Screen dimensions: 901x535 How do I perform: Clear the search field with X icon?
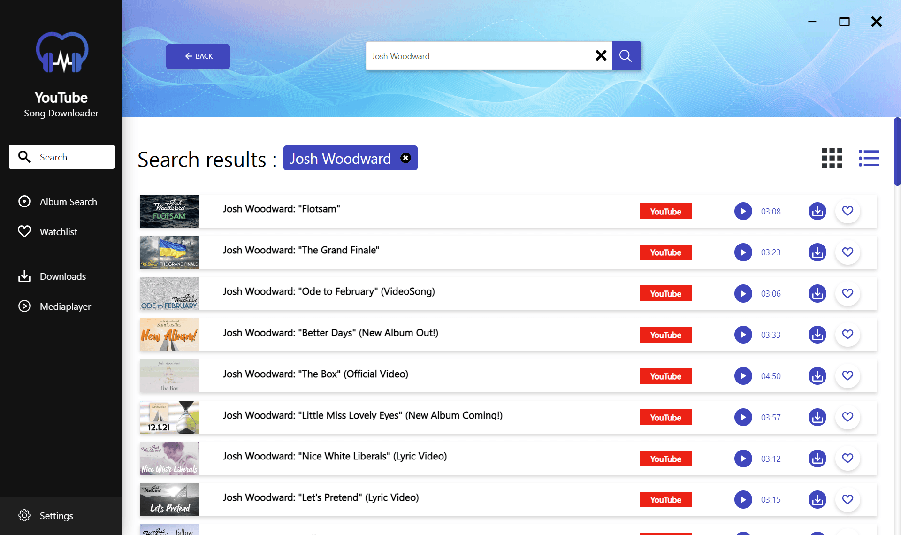601,56
